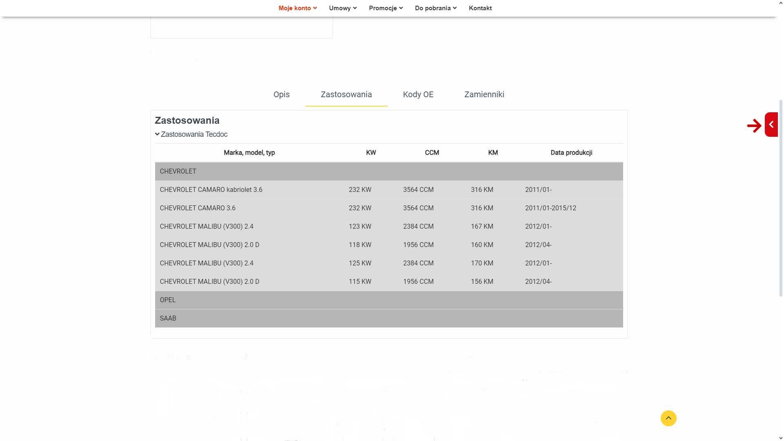
Task: Click the yellow back-to-top button
Action: (x=668, y=418)
